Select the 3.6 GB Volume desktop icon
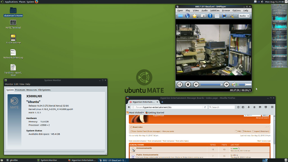The height and width of the screenshot is (162, 288). pyautogui.click(x=13, y=39)
